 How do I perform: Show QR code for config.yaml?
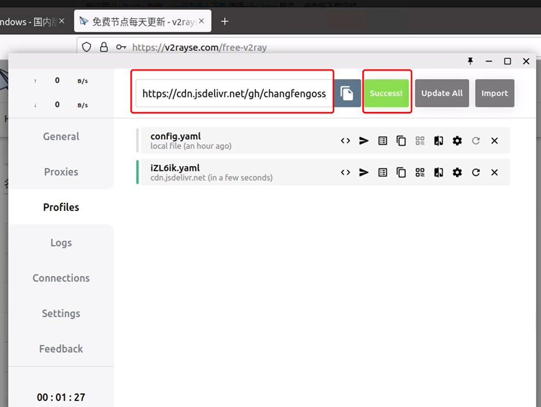tap(420, 141)
